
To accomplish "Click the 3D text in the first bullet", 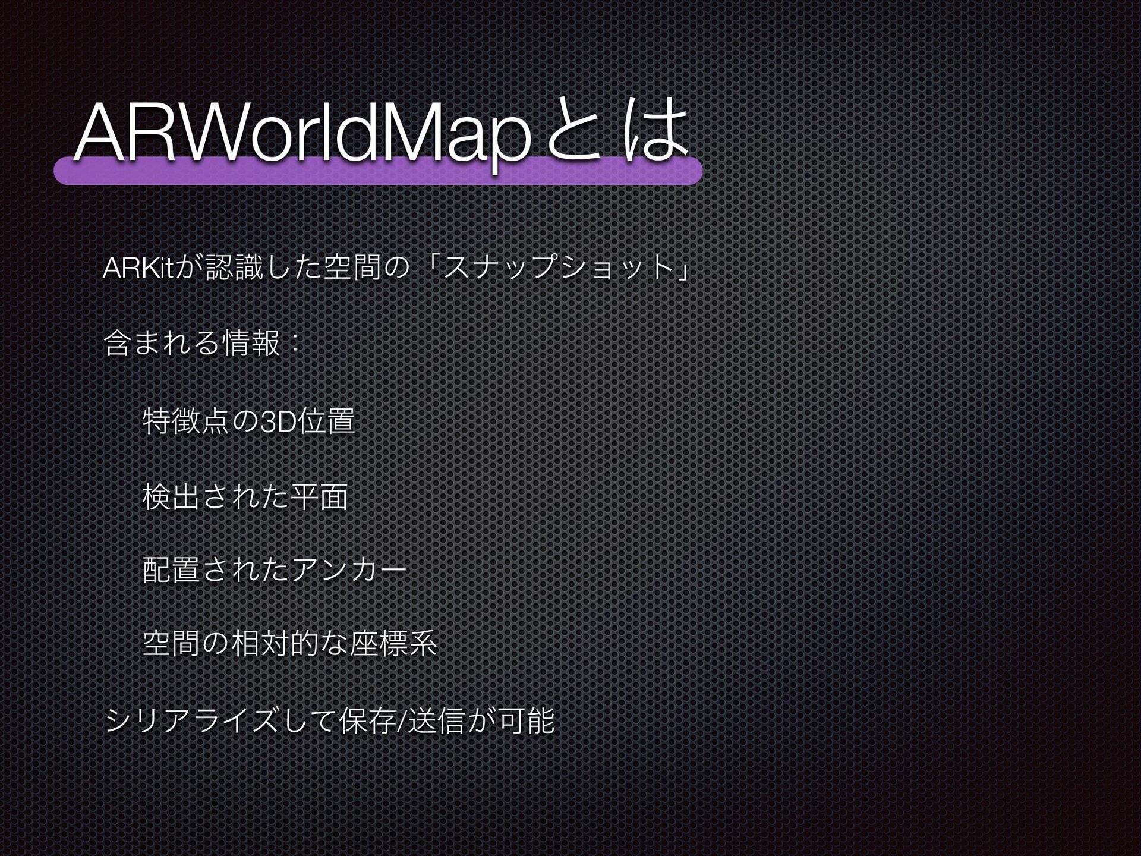I will pyautogui.click(x=278, y=422).
